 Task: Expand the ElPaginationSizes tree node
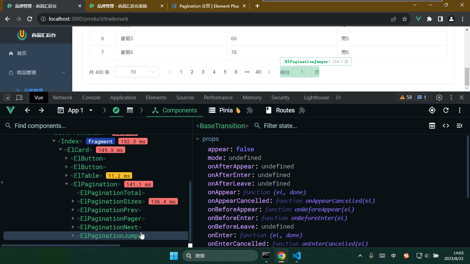pyautogui.click(x=73, y=201)
